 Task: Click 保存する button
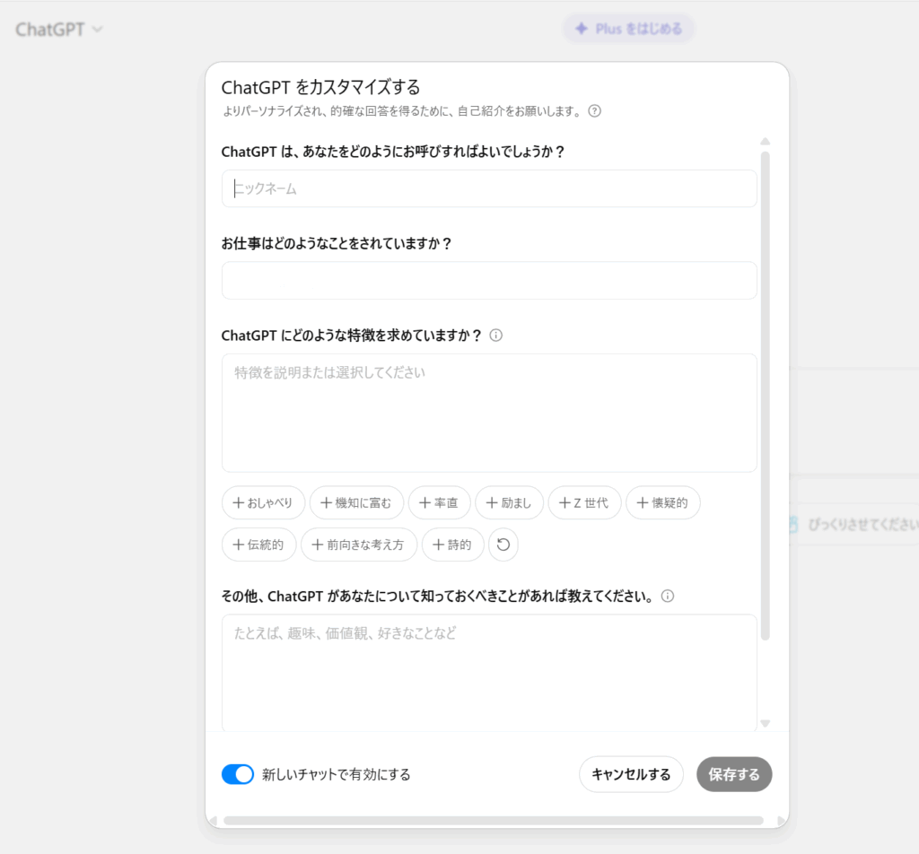[734, 774]
